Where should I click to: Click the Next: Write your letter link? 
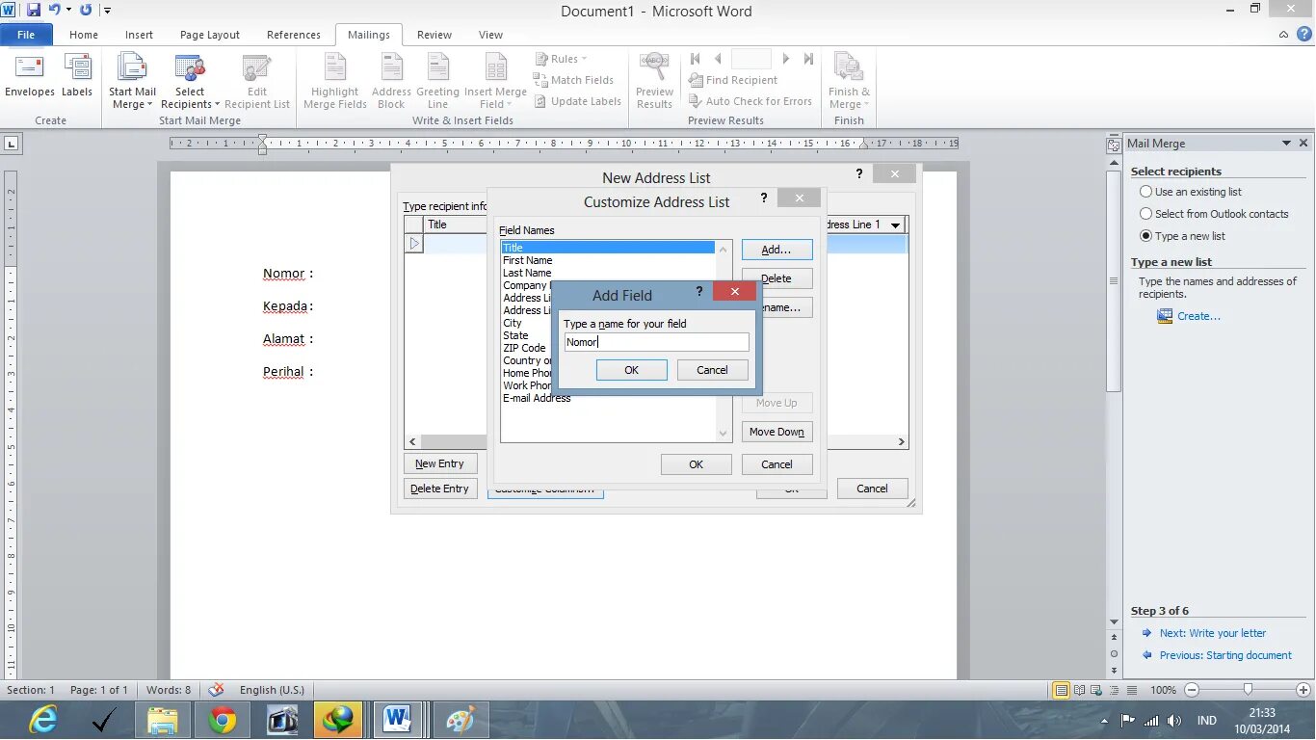[x=1213, y=633]
